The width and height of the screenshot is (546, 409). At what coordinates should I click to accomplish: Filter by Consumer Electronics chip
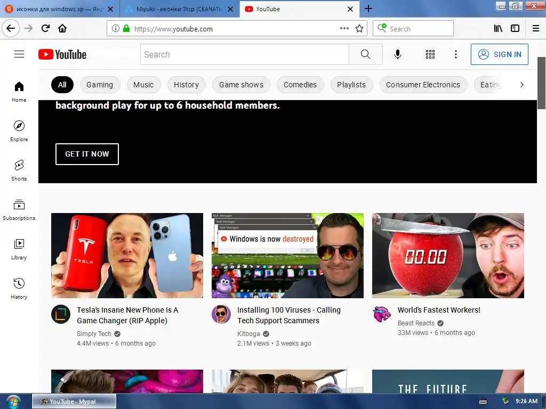click(423, 85)
